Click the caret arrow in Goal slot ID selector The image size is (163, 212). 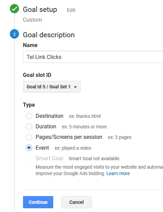point(75,87)
